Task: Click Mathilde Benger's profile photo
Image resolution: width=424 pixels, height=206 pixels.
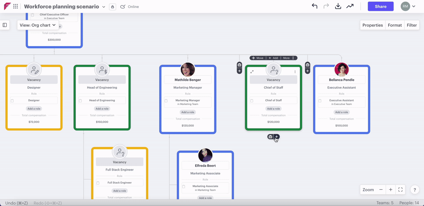Action: pos(187,70)
